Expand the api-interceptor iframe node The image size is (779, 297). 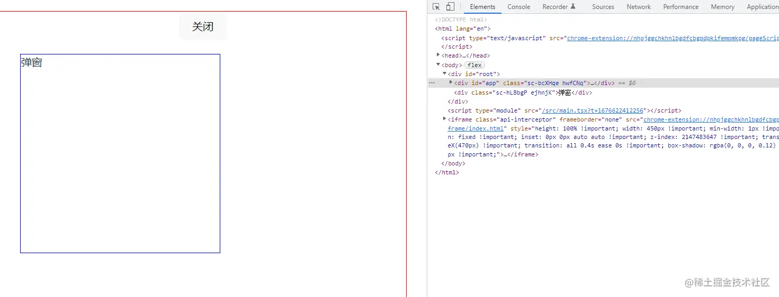445,119
